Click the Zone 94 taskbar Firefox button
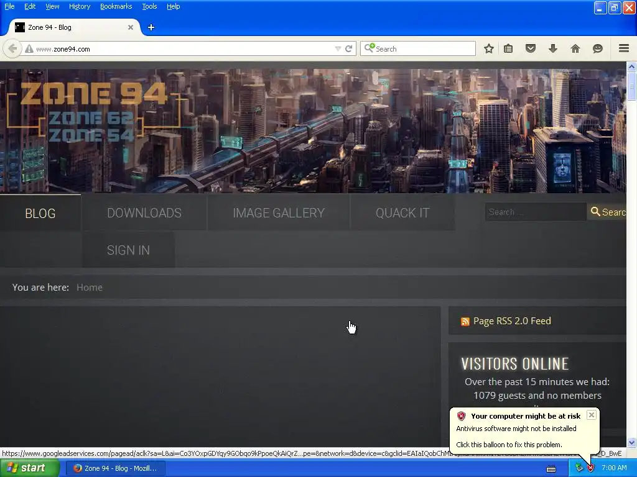The image size is (637, 477). [115, 468]
